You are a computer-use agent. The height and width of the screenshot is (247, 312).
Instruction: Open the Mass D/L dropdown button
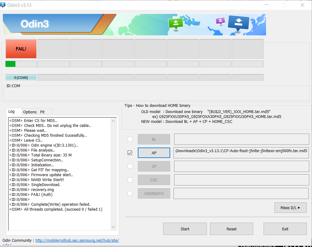(x=290, y=208)
